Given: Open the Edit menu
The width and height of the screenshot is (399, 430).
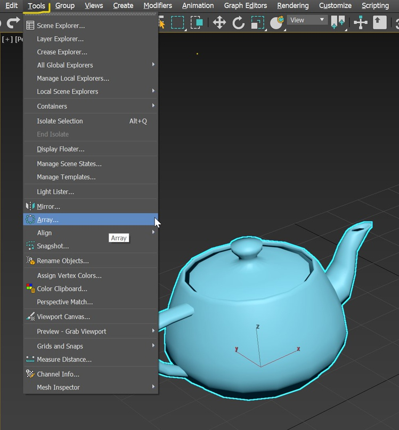Looking at the screenshot, I should click(x=12, y=6).
